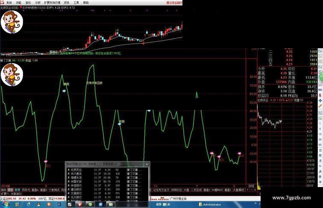The height and width of the screenshot is (208, 323).
Task: Select the 周 weekly period on right sidebar
Action: [320, 155]
